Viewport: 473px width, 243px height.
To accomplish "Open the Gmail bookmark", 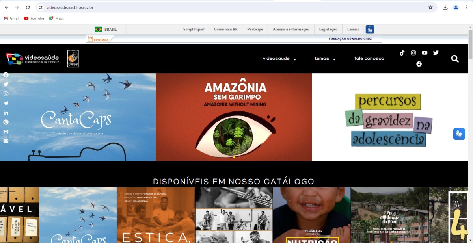I will (11, 18).
